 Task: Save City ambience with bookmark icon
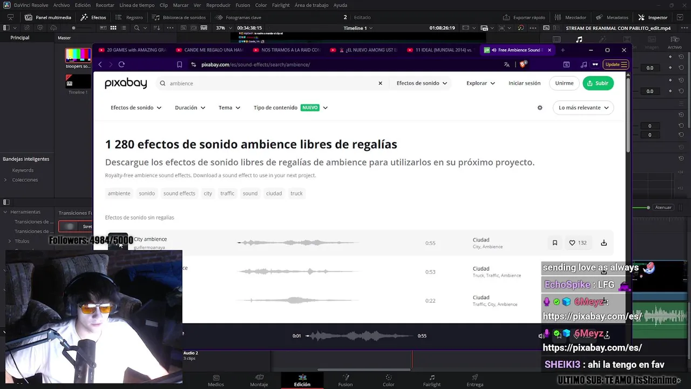click(x=554, y=243)
